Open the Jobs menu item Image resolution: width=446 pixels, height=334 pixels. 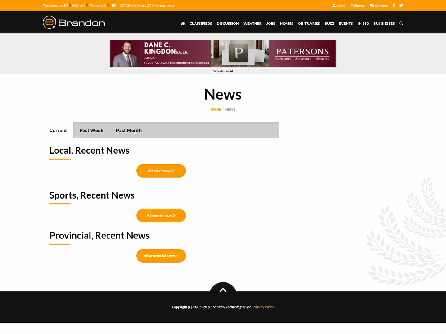click(x=271, y=23)
